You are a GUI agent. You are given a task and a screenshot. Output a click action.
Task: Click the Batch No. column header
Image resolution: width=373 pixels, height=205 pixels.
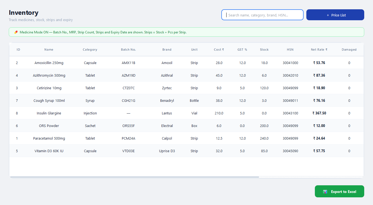128,50
